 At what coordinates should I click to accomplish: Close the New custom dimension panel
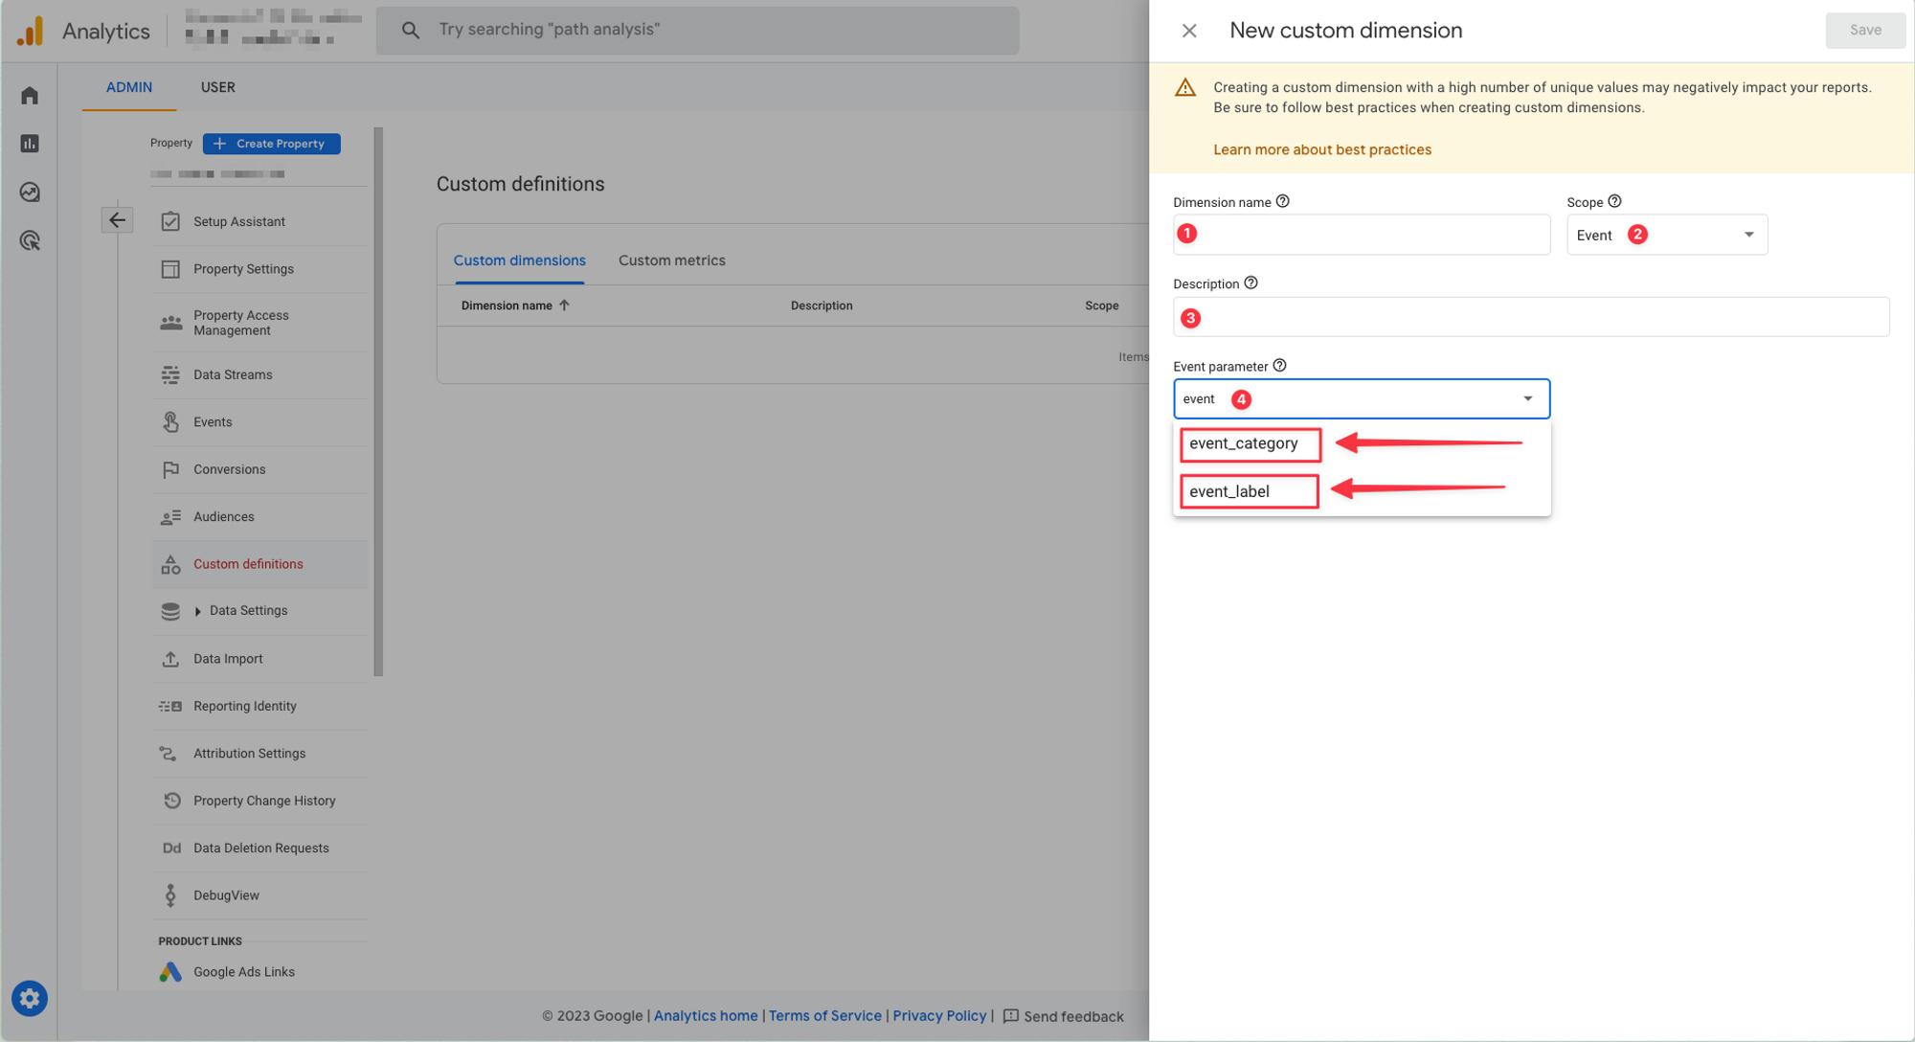(x=1189, y=31)
